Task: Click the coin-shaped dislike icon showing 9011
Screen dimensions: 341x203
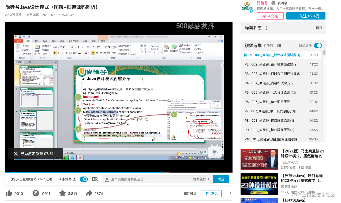Action: click(x=36, y=193)
